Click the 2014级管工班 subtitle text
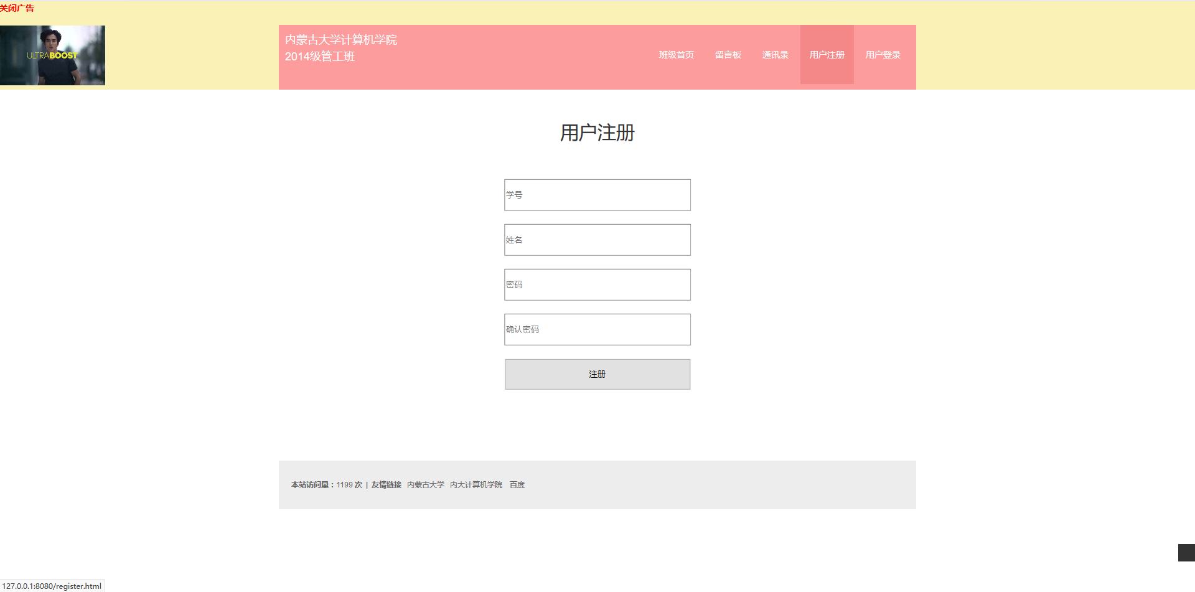The image size is (1195, 592). [320, 57]
